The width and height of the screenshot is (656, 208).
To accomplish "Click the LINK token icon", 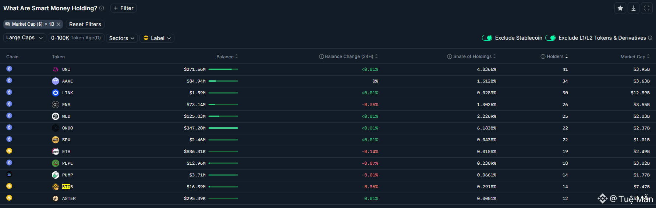I will pyautogui.click(x=56, y=93).
